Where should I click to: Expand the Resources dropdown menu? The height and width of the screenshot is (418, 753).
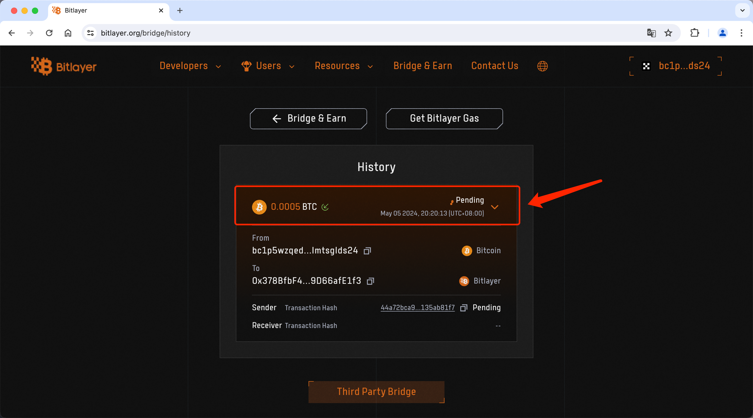coord(344,66)
